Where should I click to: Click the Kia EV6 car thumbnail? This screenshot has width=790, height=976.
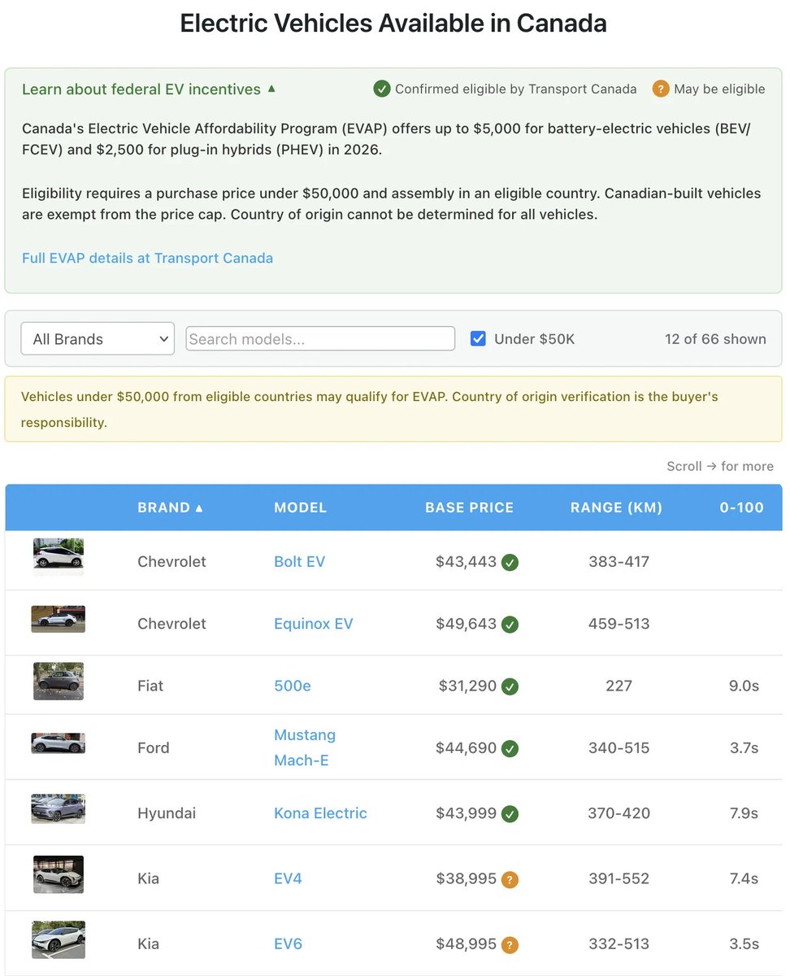(x=59, y=940)
